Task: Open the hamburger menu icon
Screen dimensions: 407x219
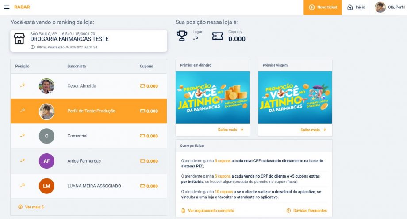Action: pos(7,7)
